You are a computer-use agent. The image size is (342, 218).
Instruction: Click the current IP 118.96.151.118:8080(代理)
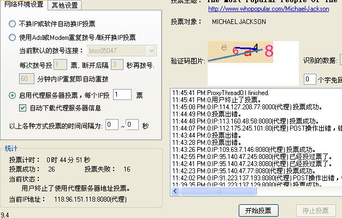click(90, 199)
